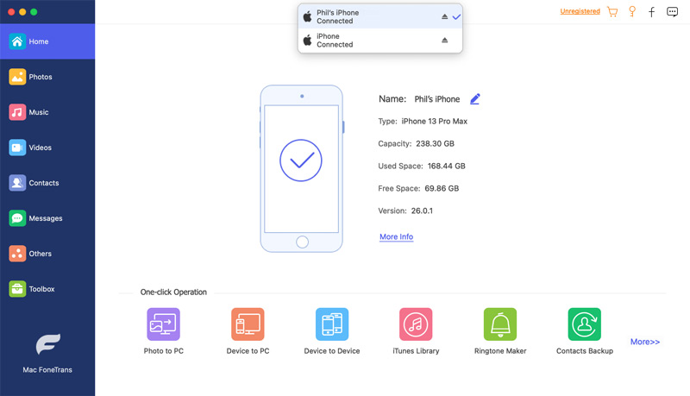Eject Phil's iPhone

click(x=445, y=17)
